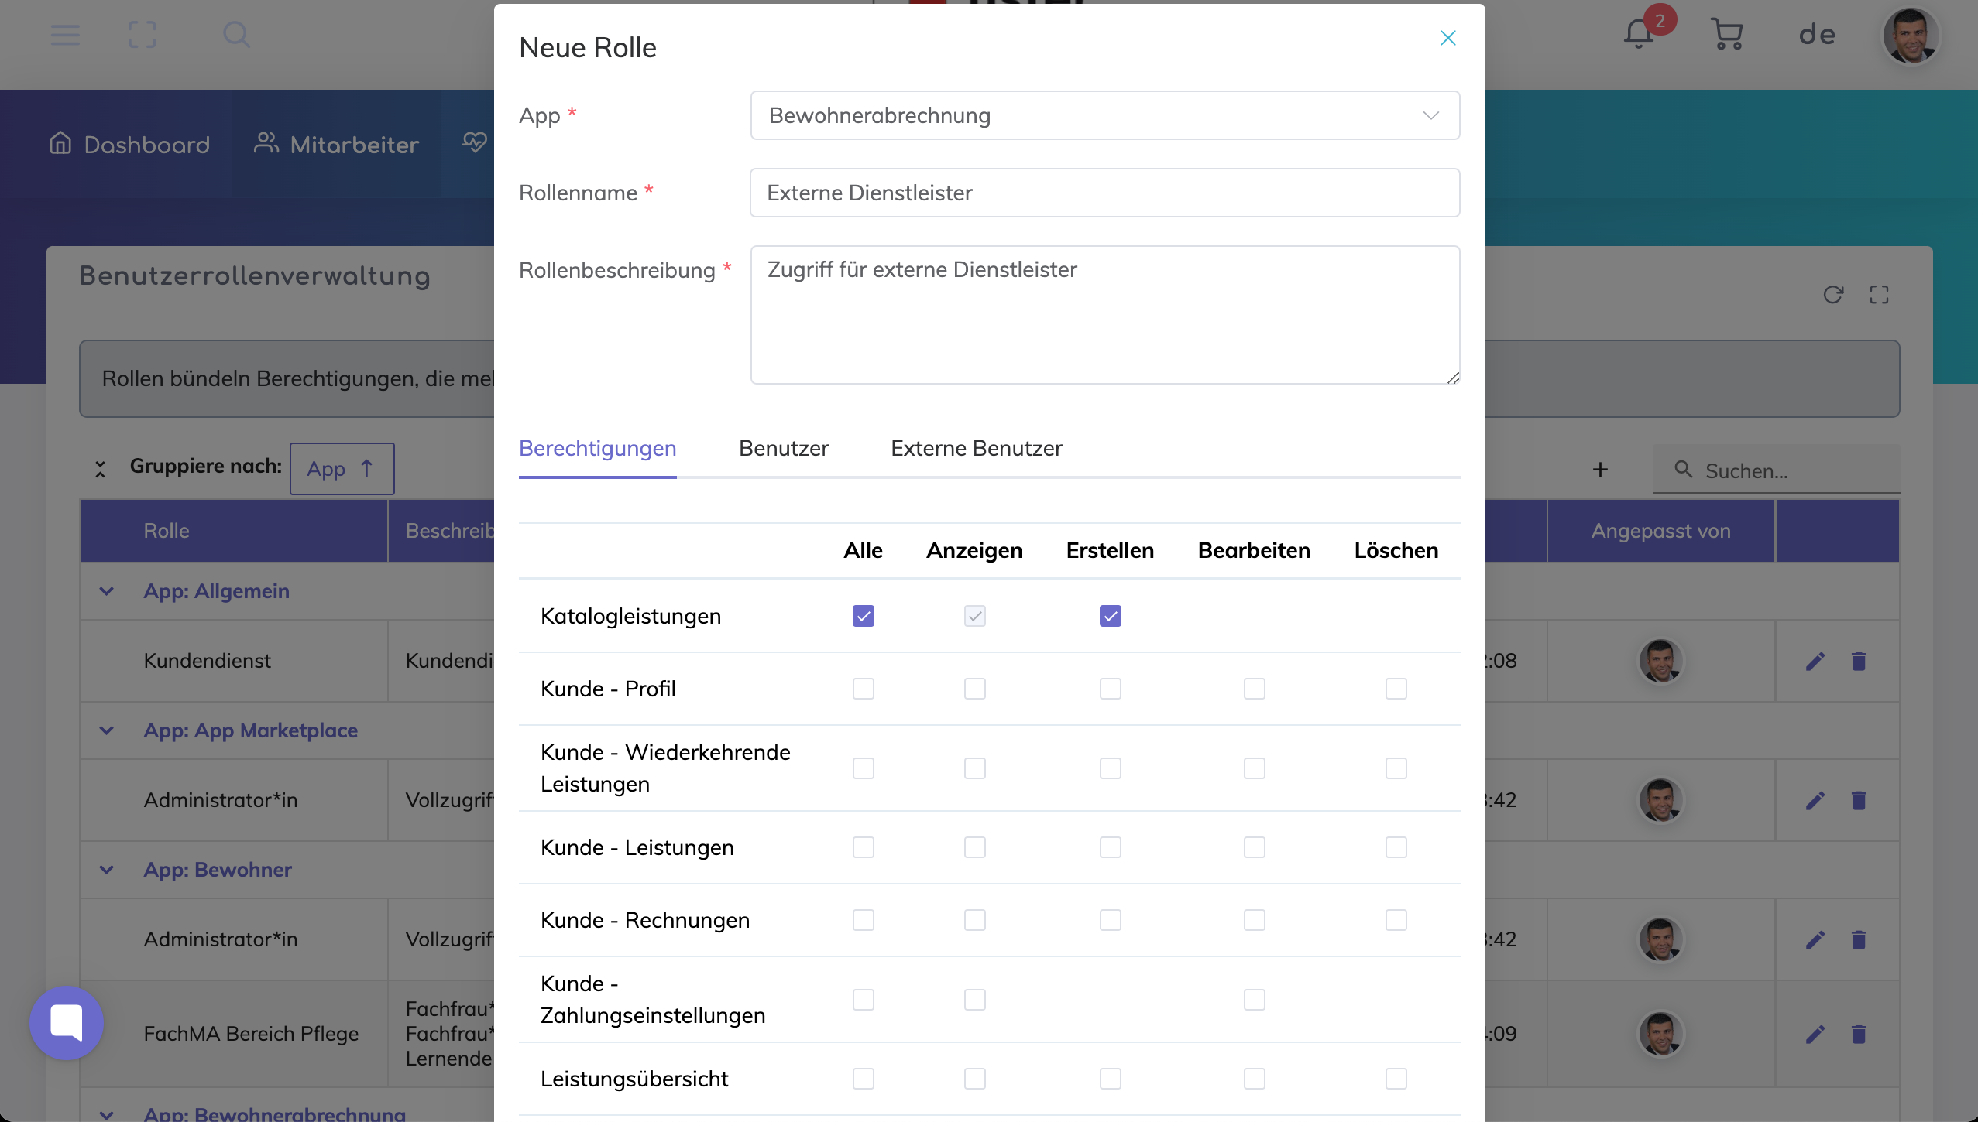1978x1122 pixels.
Task: Open the chat widget bubble
Action: tap(67, 1022)
